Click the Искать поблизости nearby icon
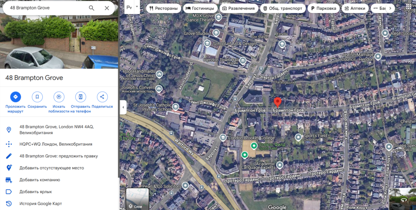 (59, 97)
